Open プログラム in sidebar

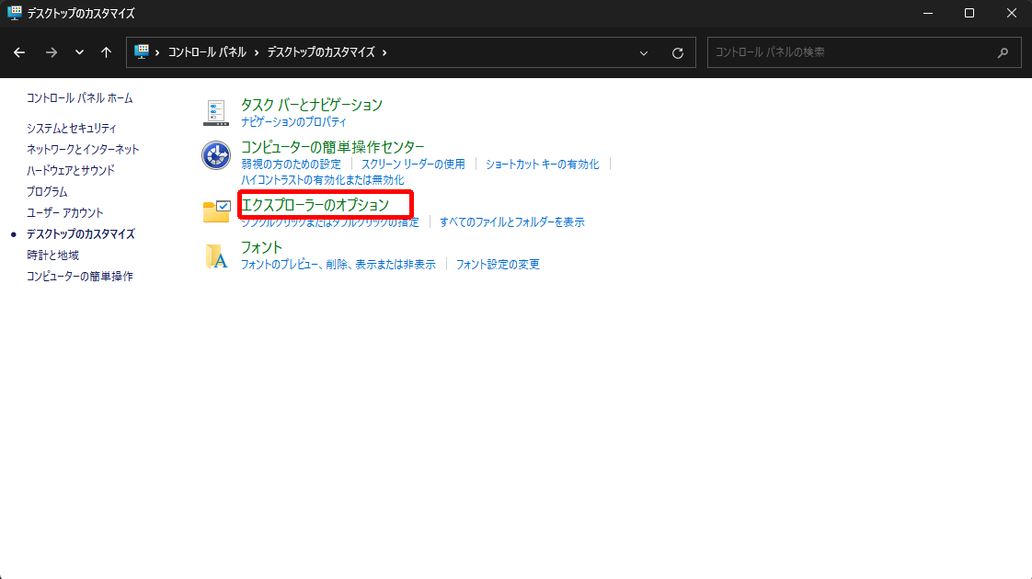pyautogui.click(x=47, y=191)
